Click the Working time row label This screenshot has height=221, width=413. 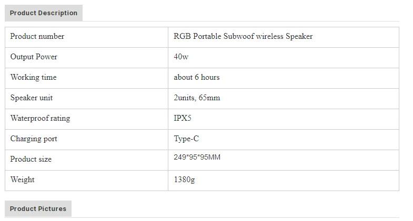33,77
